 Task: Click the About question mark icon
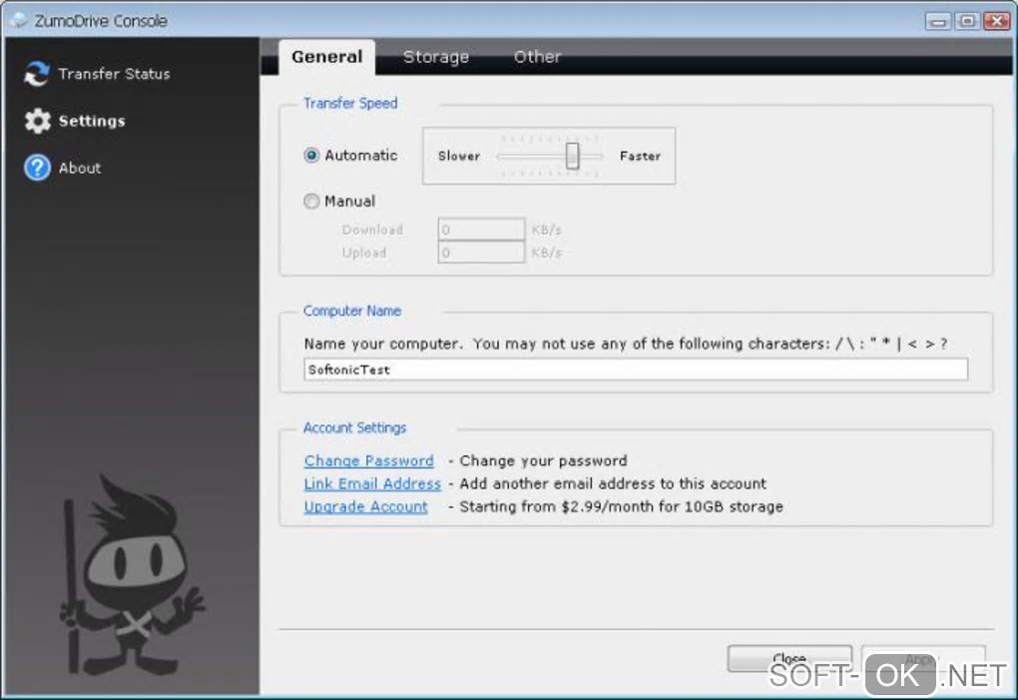(x=37, y=168)
